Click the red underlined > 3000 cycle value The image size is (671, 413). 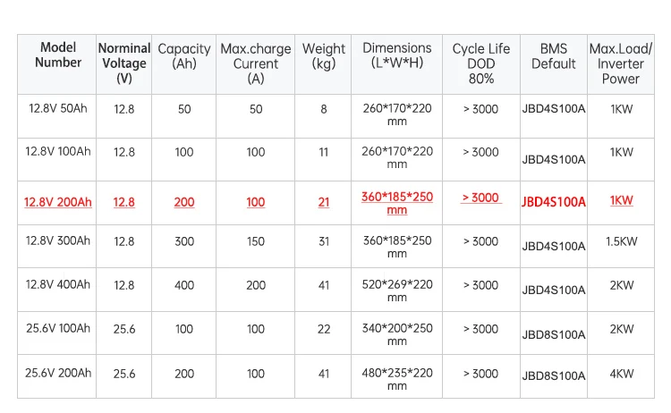pos(481,198)
